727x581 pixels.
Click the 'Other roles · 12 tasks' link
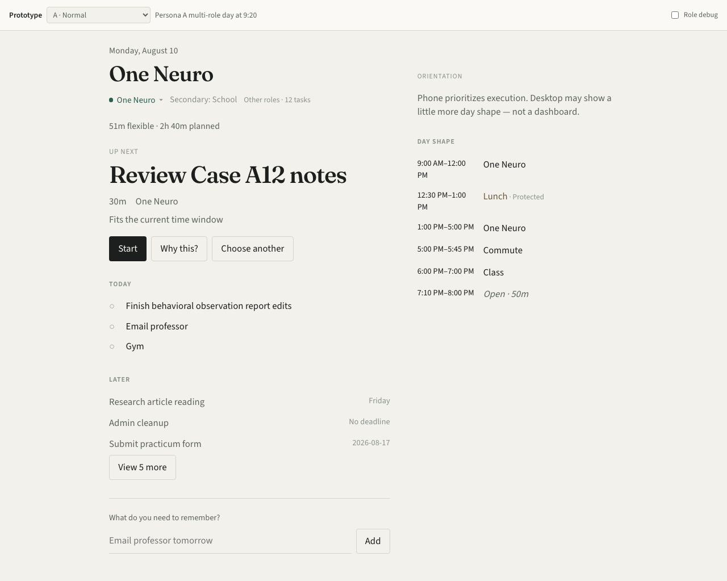click(x=277, y=100)
